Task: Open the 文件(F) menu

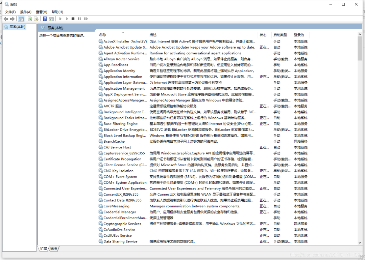Action: 10,11
